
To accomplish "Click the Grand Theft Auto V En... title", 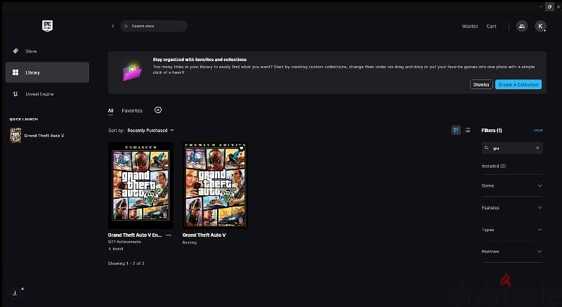I will 135,235.
